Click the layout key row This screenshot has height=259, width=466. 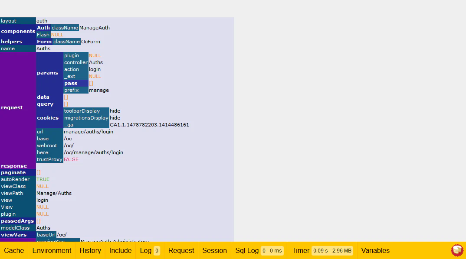coord(18,21)
